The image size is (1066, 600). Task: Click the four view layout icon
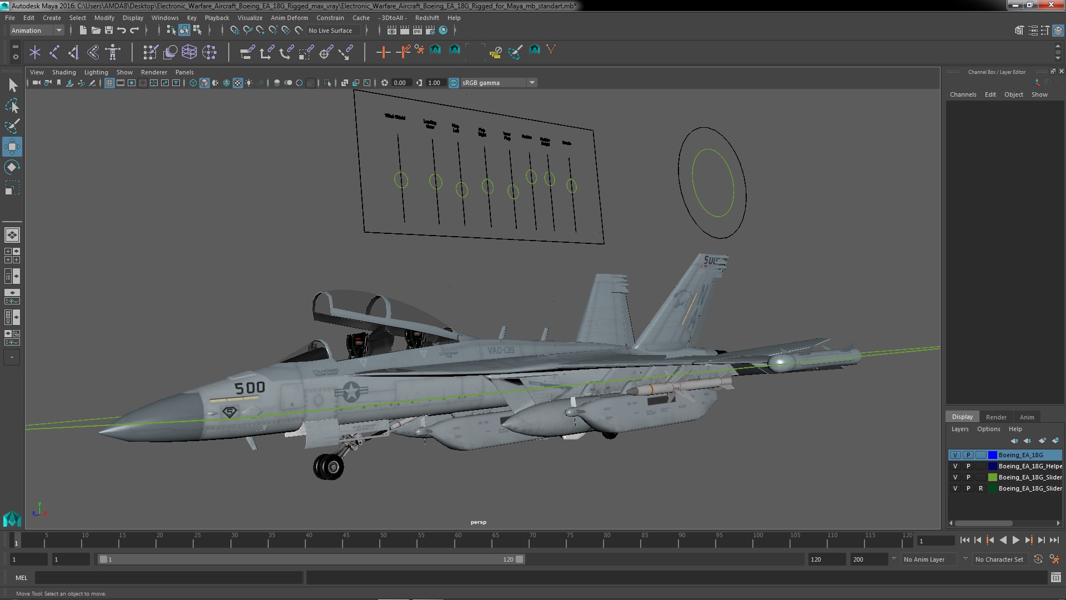point(12,256)
